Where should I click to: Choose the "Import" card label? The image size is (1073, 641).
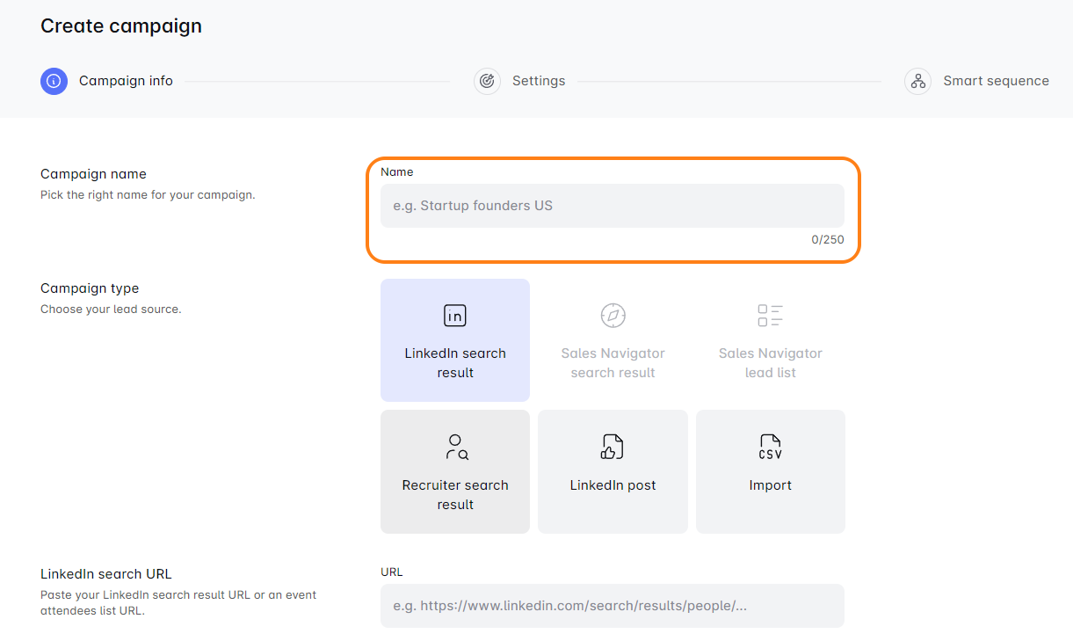coord(770,485)
